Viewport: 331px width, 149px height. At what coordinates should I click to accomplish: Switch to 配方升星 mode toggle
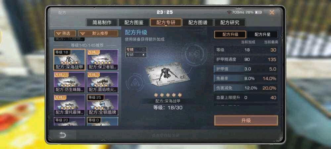(x=262, y=35)
